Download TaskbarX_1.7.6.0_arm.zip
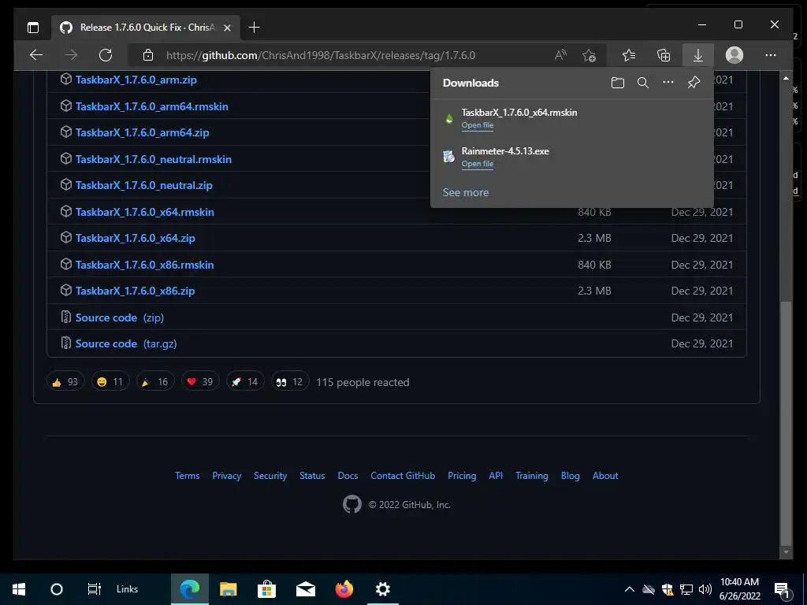The width and height of the screenshot is (807, 605). (136, 80)
